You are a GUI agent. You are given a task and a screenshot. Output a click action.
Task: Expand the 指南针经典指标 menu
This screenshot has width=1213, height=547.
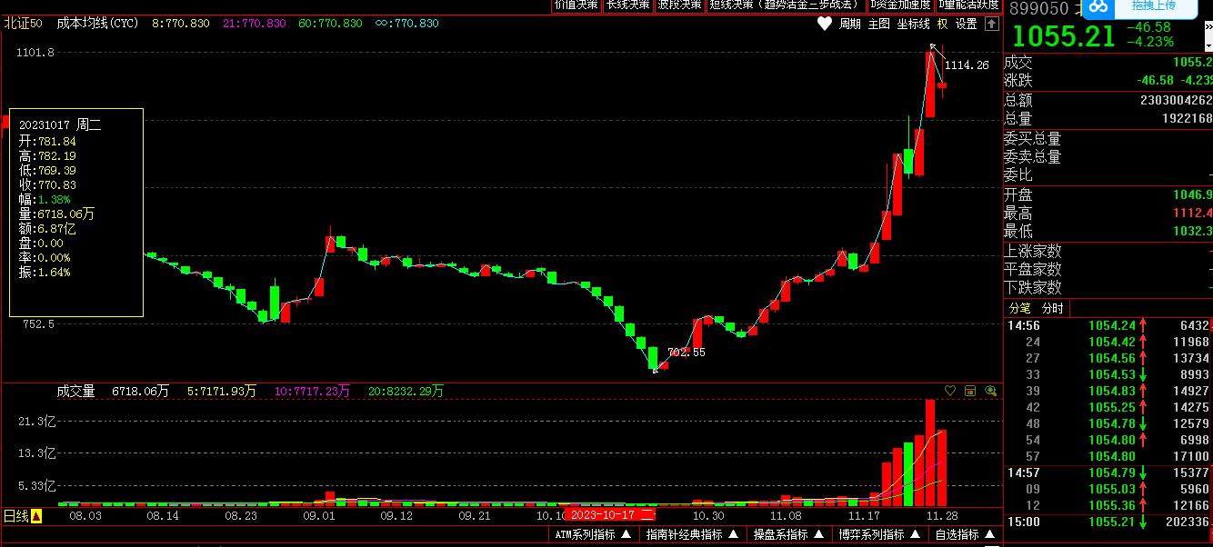click(x=692, y=535)
